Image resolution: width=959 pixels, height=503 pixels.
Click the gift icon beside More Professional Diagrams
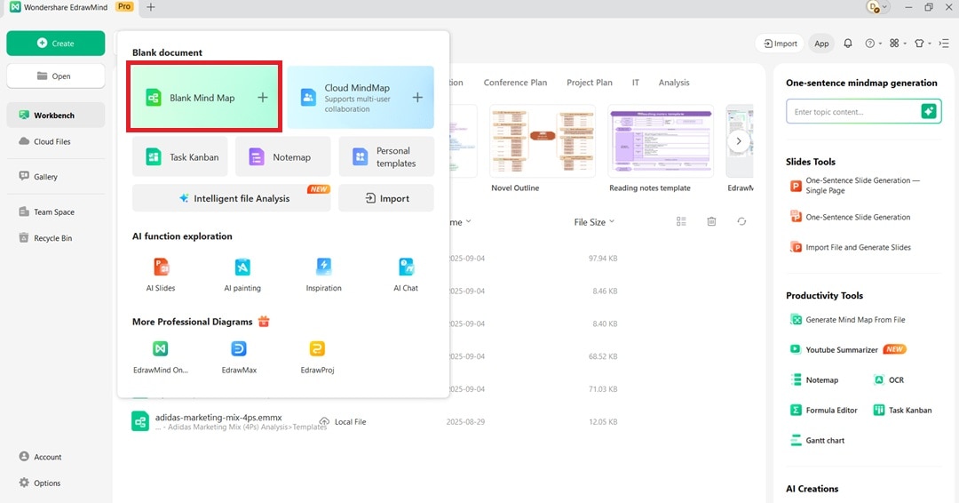click(264, 321)
